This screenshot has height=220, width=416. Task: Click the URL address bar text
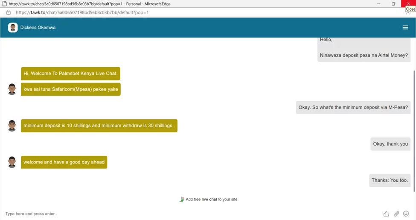coord(82,12)
